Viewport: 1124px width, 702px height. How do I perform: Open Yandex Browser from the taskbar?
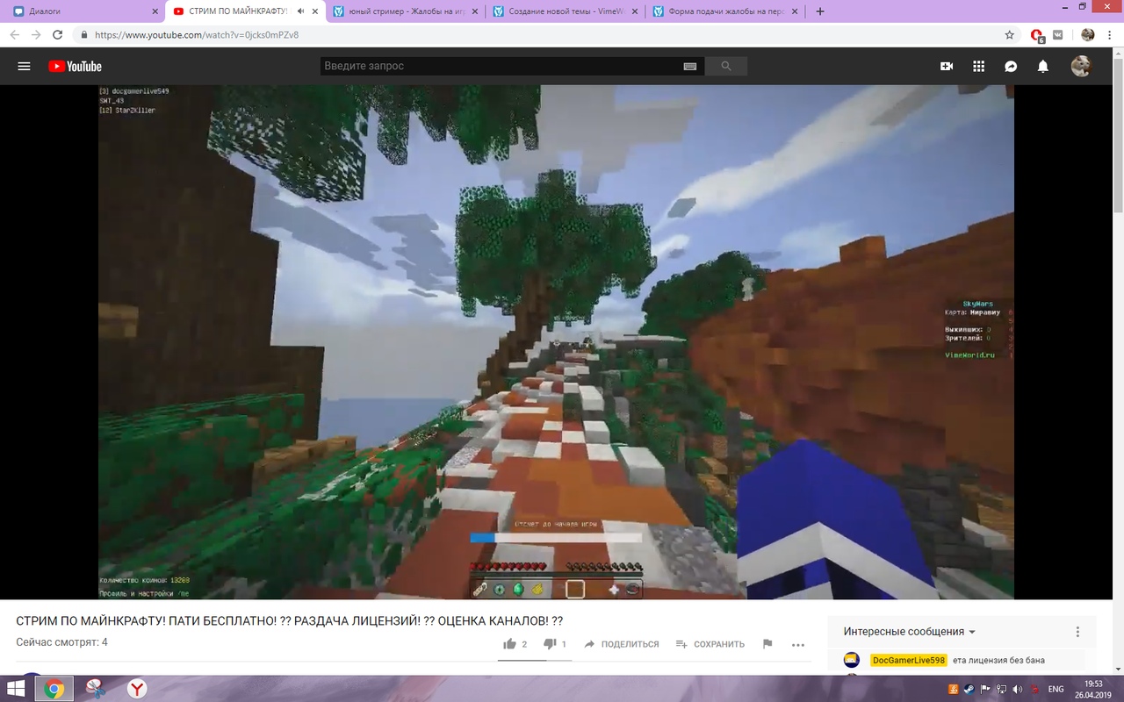tap(137, 689)
